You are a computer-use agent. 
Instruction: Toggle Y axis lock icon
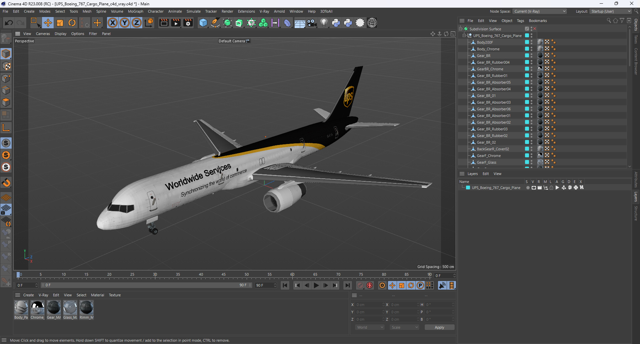125,23
